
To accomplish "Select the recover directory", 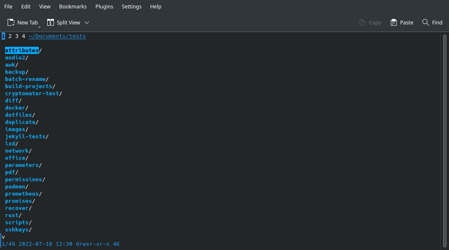I will click(16, 208).
